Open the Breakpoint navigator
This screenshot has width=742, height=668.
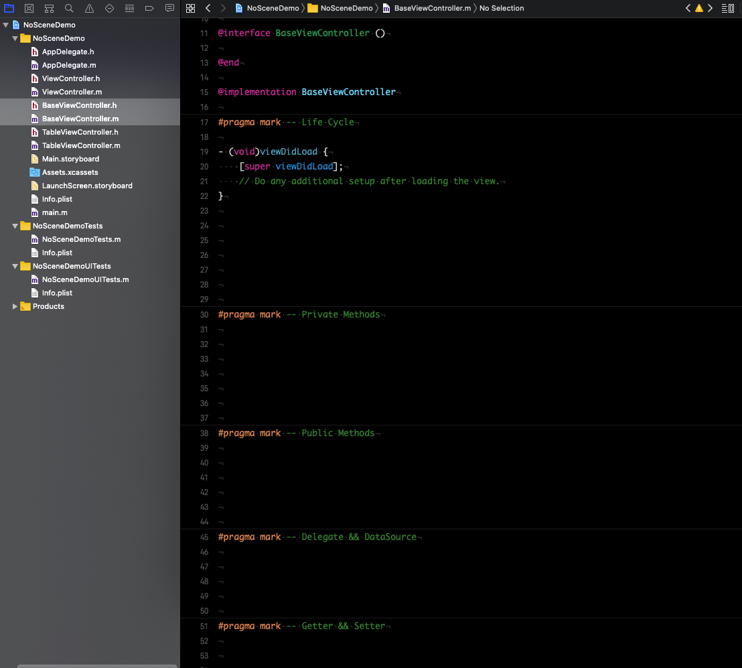point(149,8)
